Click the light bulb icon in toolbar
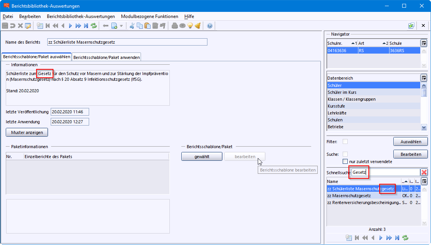Viewport: 431px width, 245px height. [190, 26]
